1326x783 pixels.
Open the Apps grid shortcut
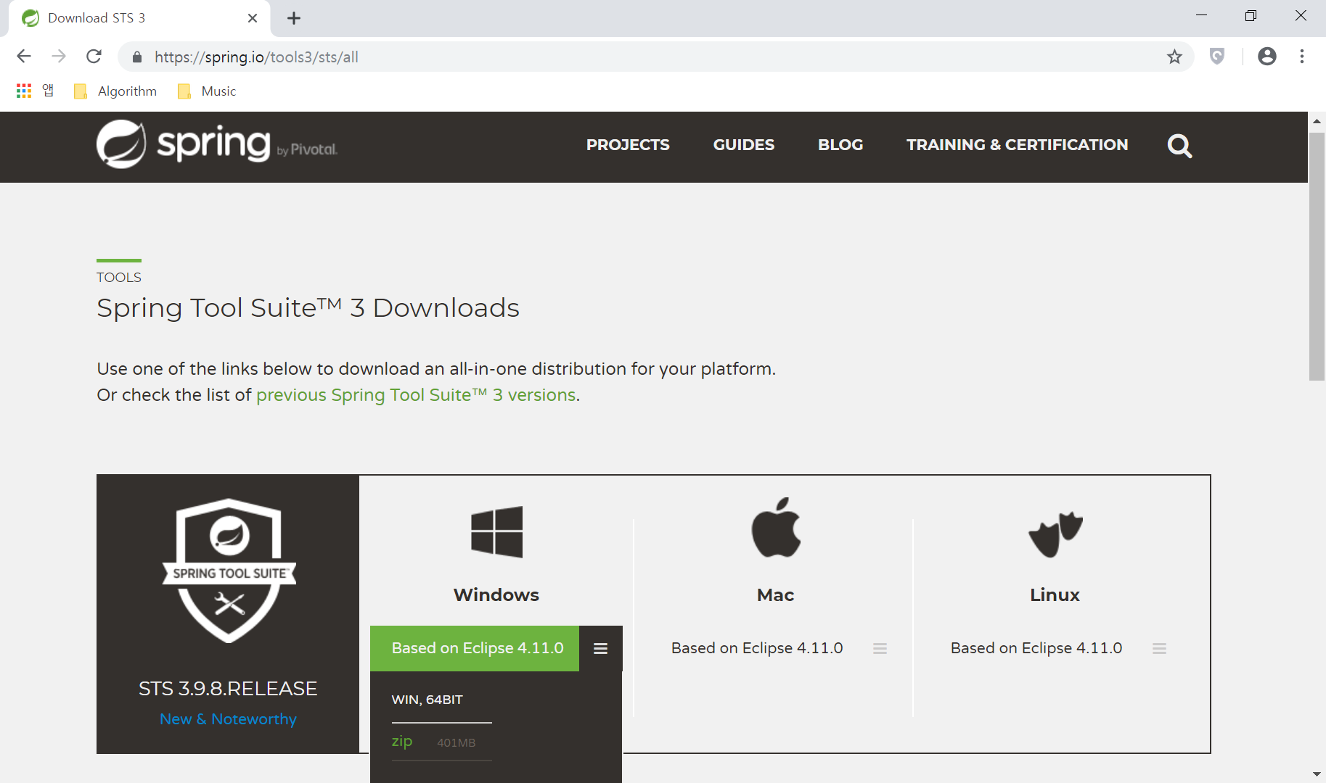click(x=24, y=91)
